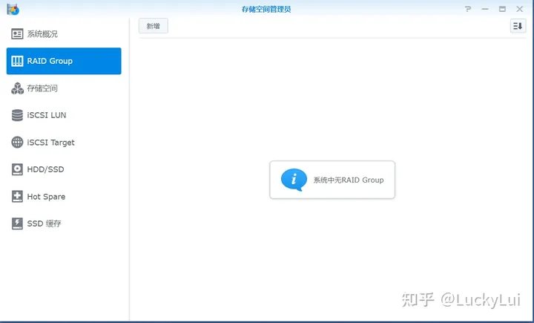Click the iSCSI LUN disk stack icon

point(17,115)
